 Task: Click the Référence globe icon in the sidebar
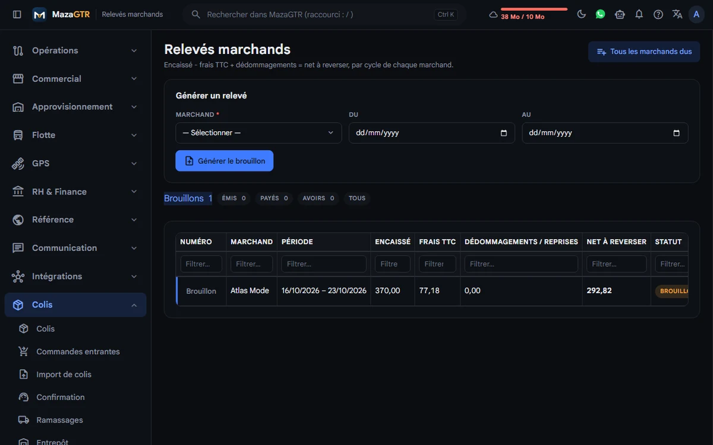pos(18,220)
